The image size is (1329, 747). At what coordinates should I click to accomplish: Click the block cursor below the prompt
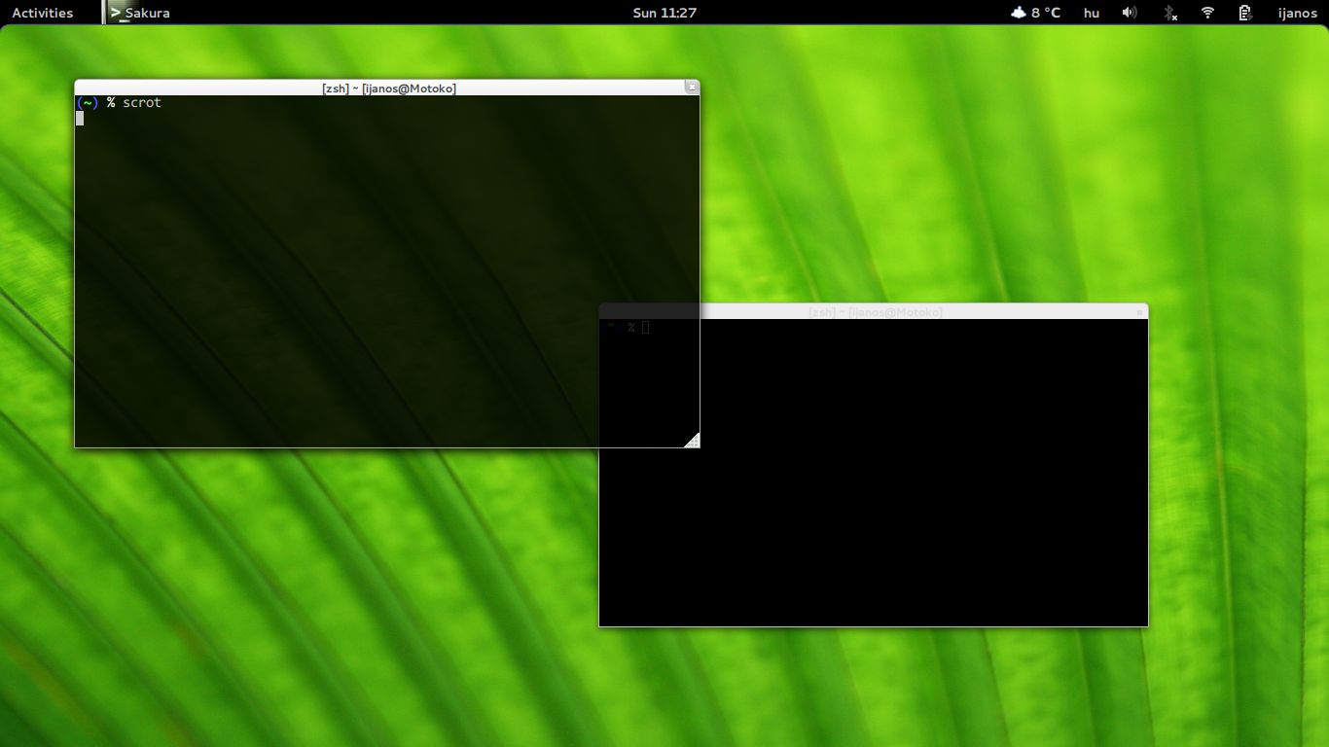click(x=80, y=119)
